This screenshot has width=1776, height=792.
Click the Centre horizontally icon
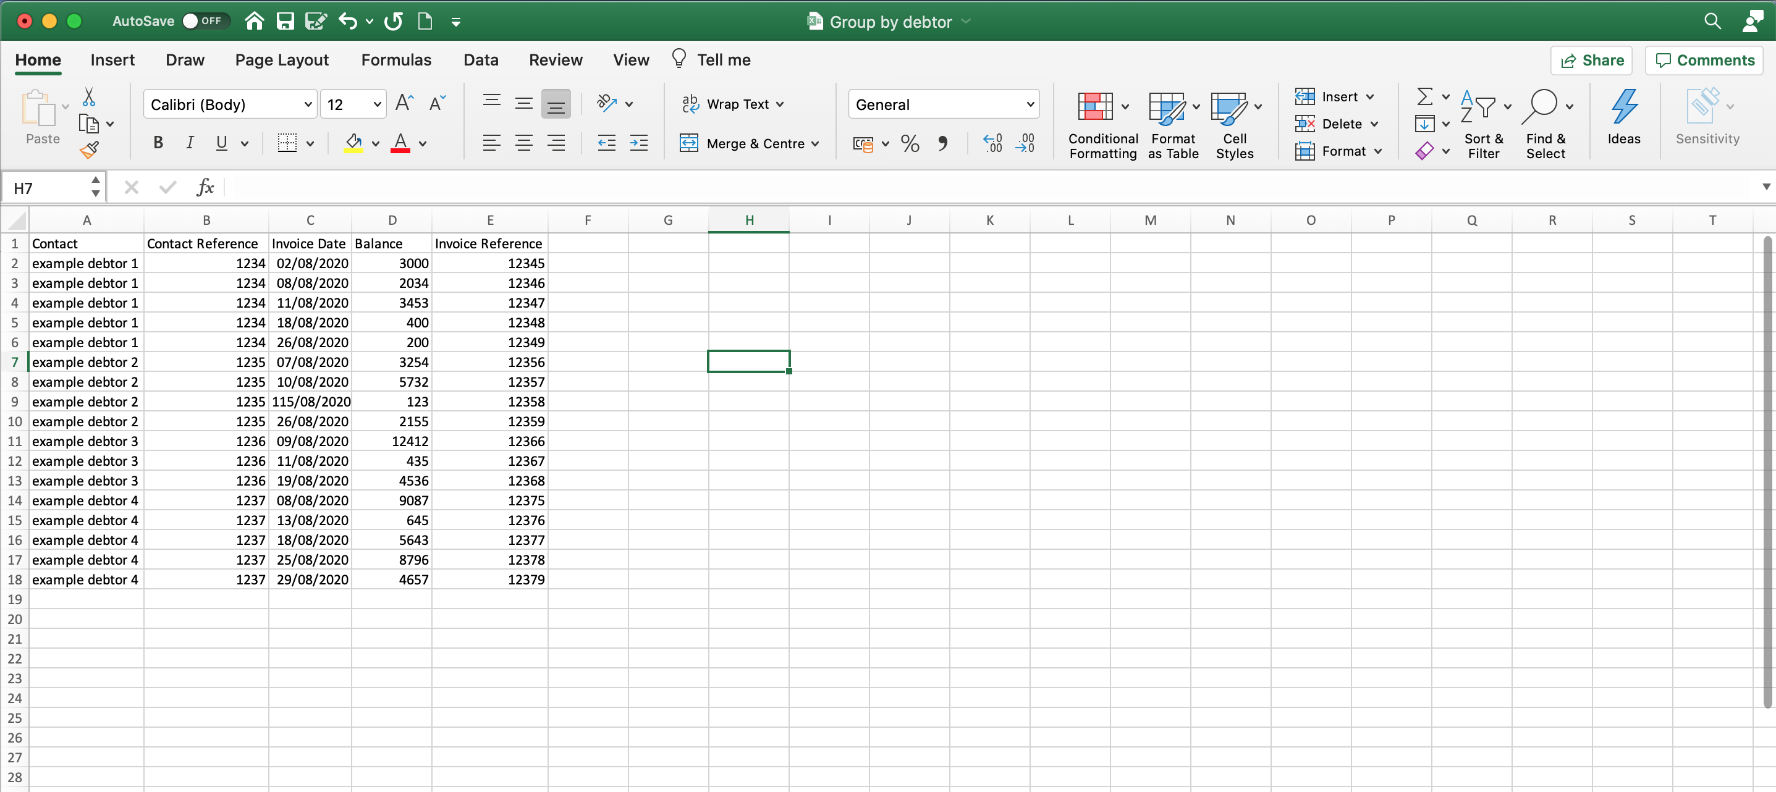pos(523,143)
